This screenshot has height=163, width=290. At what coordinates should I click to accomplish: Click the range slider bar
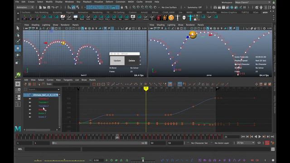pos(100,143)
